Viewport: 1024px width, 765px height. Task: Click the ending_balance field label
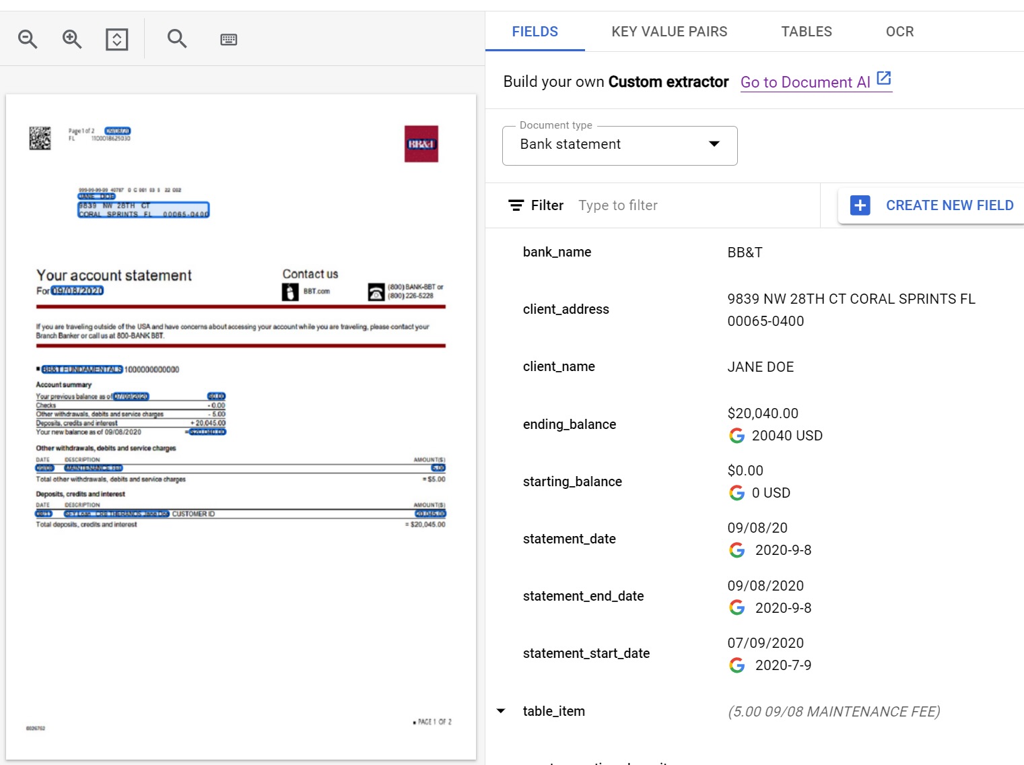pyautogui.click(x=570, y=424)
